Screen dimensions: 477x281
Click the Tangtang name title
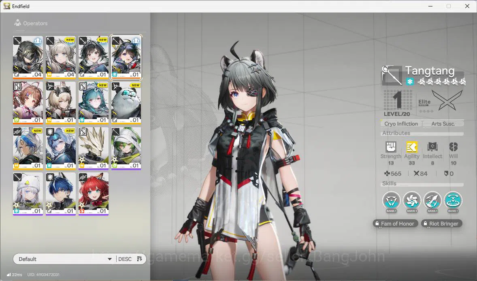coord(430,71)
